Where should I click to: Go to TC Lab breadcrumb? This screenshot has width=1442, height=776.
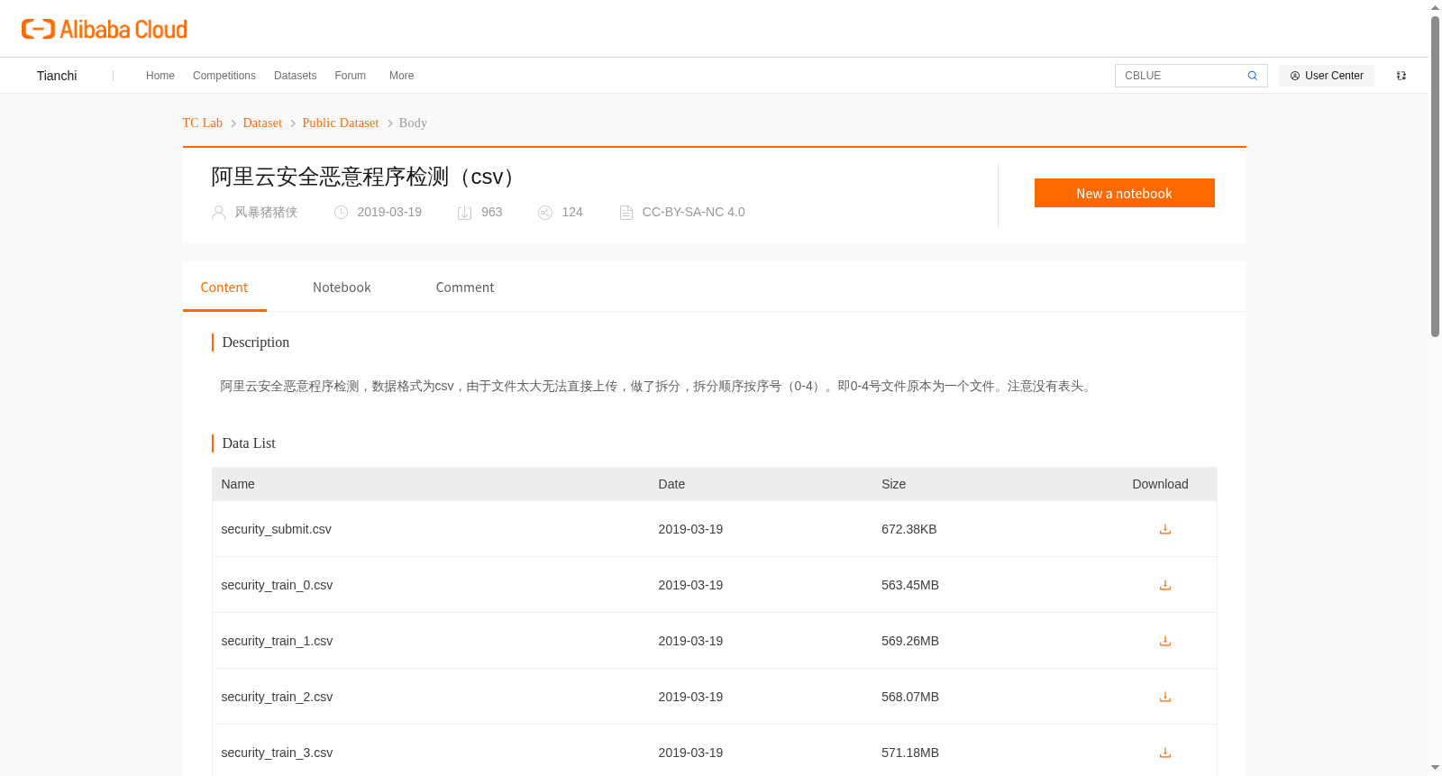[x=203, y=123]
